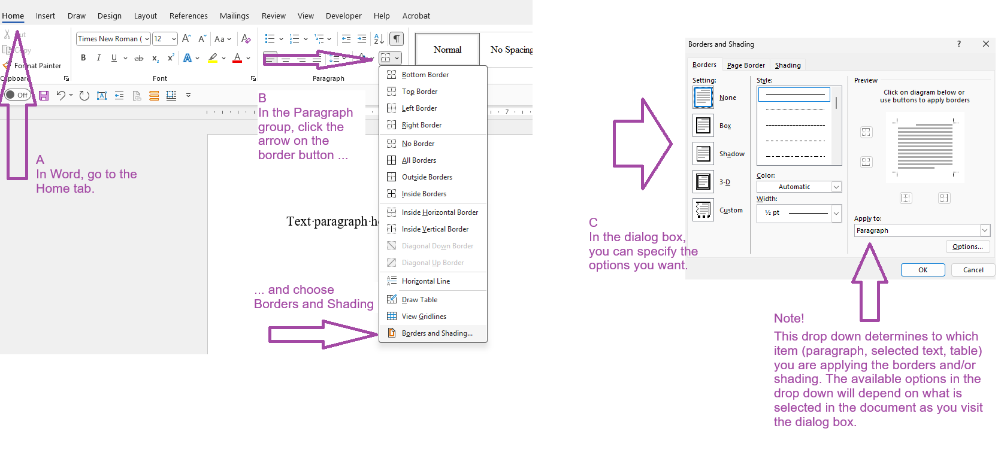The height and width of the screenshot is (456, 1001).
Task: Increase indent in Paragraph group
Action: [362, 39]
